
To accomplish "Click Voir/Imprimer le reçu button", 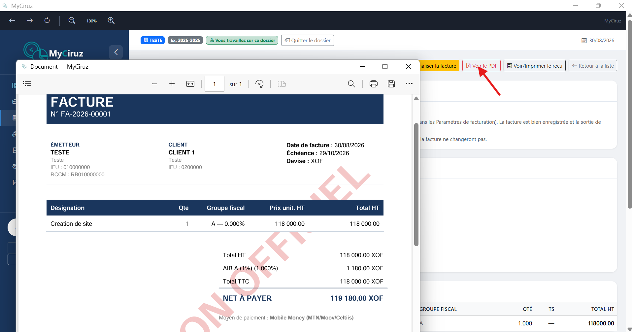I will point(535,66).
